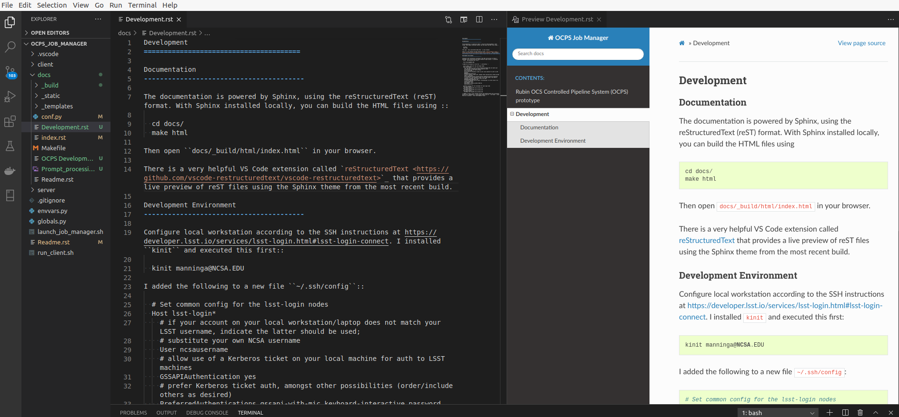Click the Search docs input field
This screenshot has height=417, width=899.
(x=578, y=54)
